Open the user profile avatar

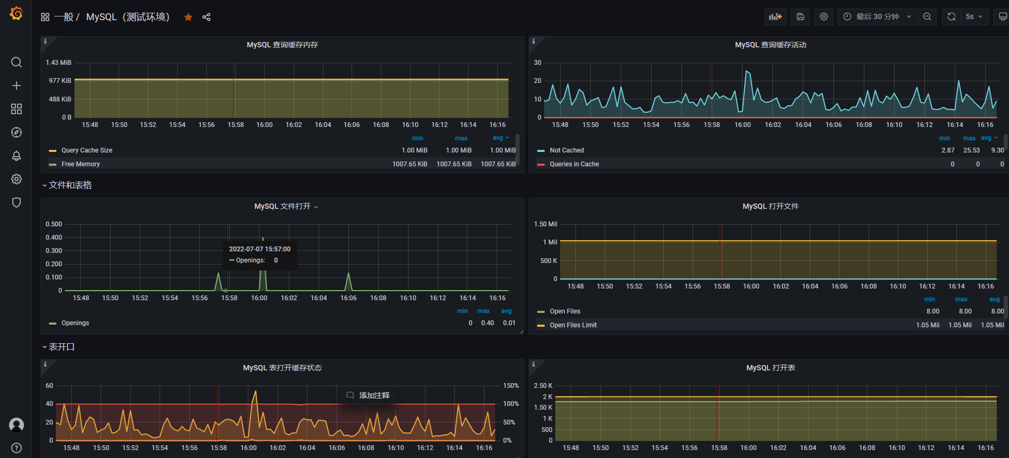[x=16, y=425]
